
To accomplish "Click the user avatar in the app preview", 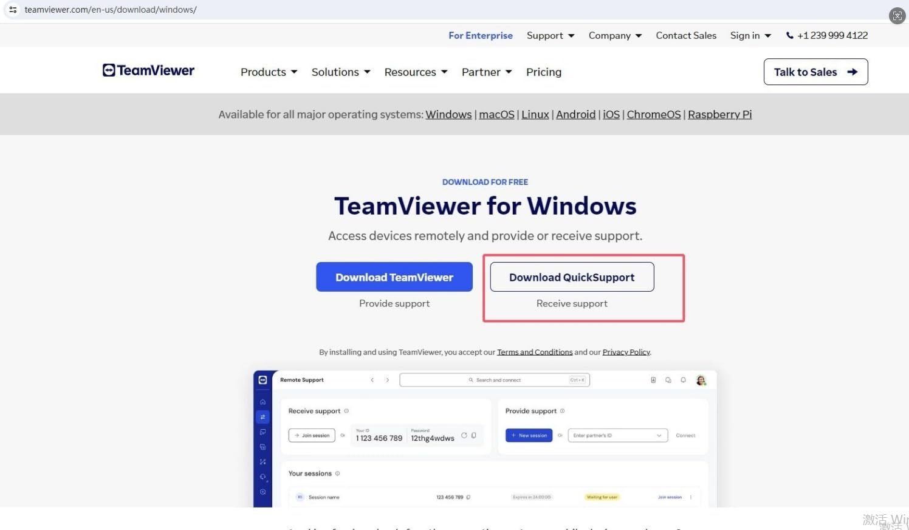I will click(x=701, y=380).
